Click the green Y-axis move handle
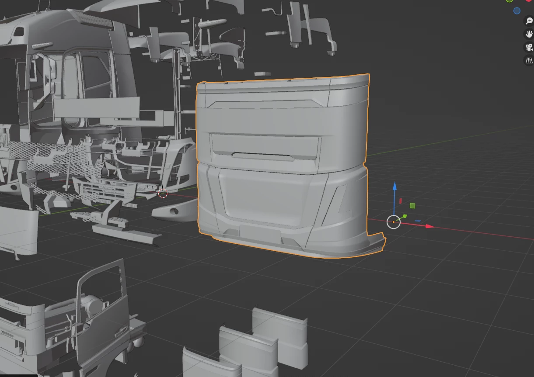This screenshot has height=377, width=534. (405, 216)
